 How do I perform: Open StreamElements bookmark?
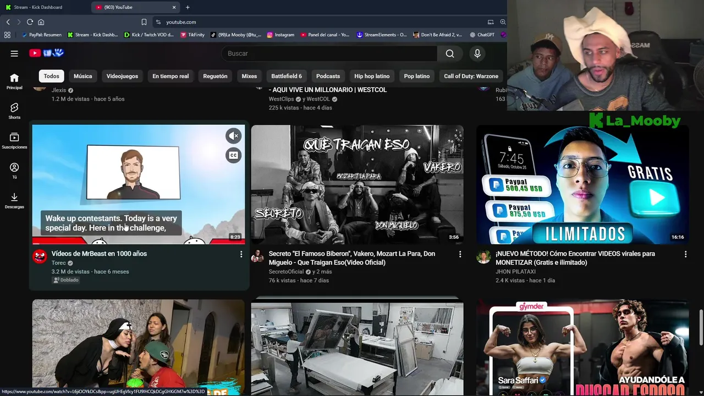click(x=382, y=35)
